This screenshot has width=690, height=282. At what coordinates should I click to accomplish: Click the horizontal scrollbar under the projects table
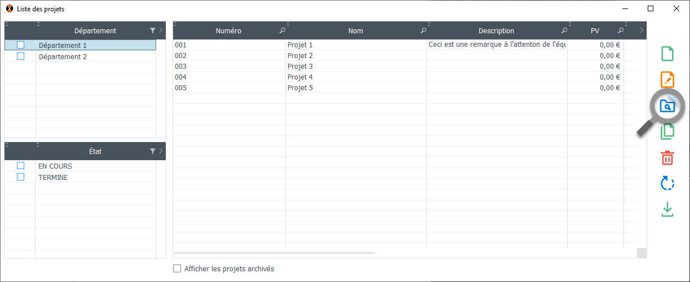275,253
